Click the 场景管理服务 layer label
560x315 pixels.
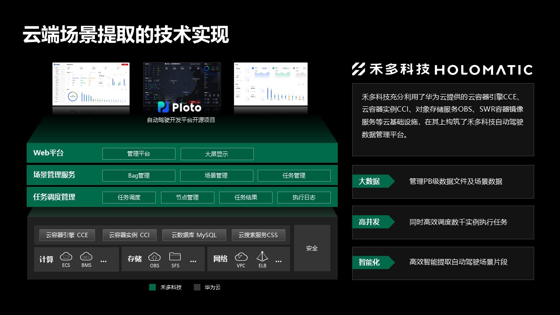[54, 175]
